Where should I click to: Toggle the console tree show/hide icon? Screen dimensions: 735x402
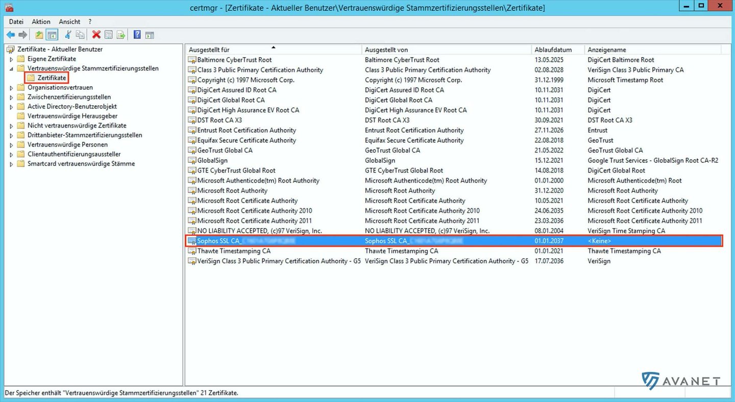(52, 35)
